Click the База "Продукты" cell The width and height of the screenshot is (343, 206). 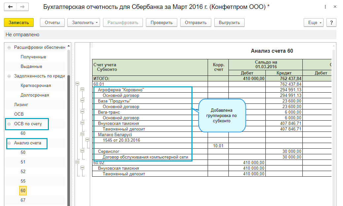coord(150,101)
